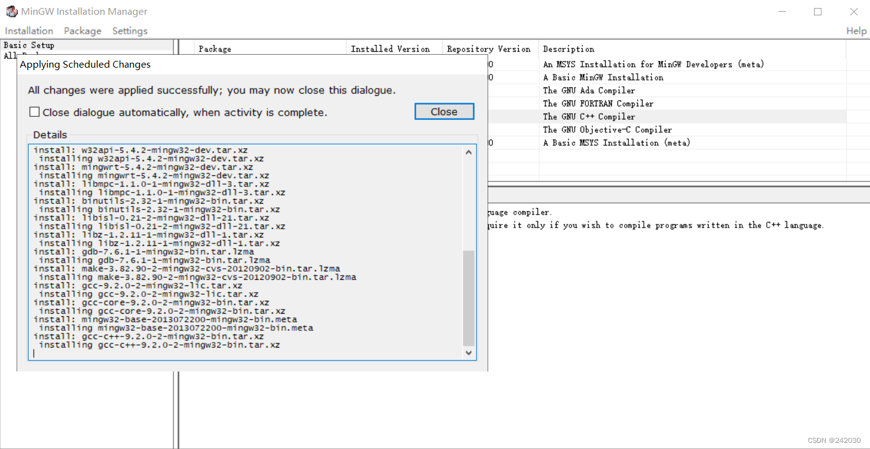
Task: Enable Close dialogue automatically checkbox
Action: click(x=35, y=112)
